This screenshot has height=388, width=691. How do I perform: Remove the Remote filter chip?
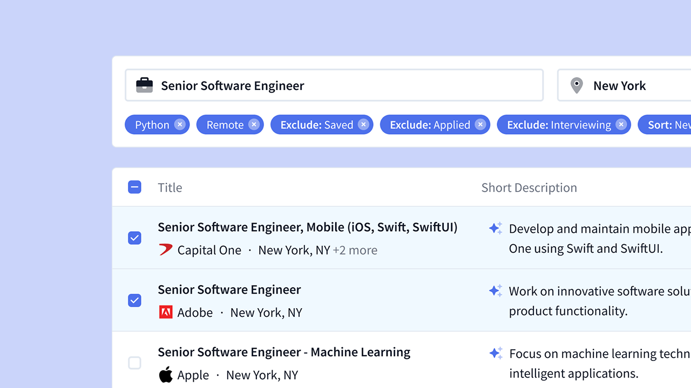(x=254, y=124)
